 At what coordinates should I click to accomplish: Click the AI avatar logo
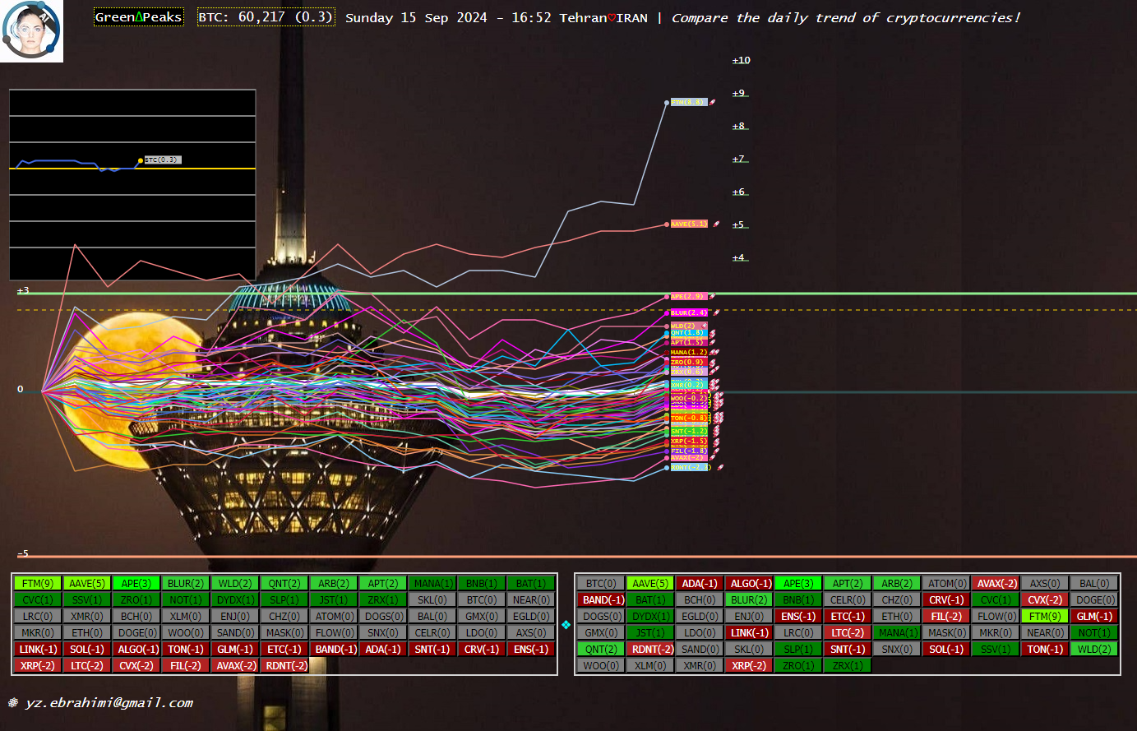(31, 31)
